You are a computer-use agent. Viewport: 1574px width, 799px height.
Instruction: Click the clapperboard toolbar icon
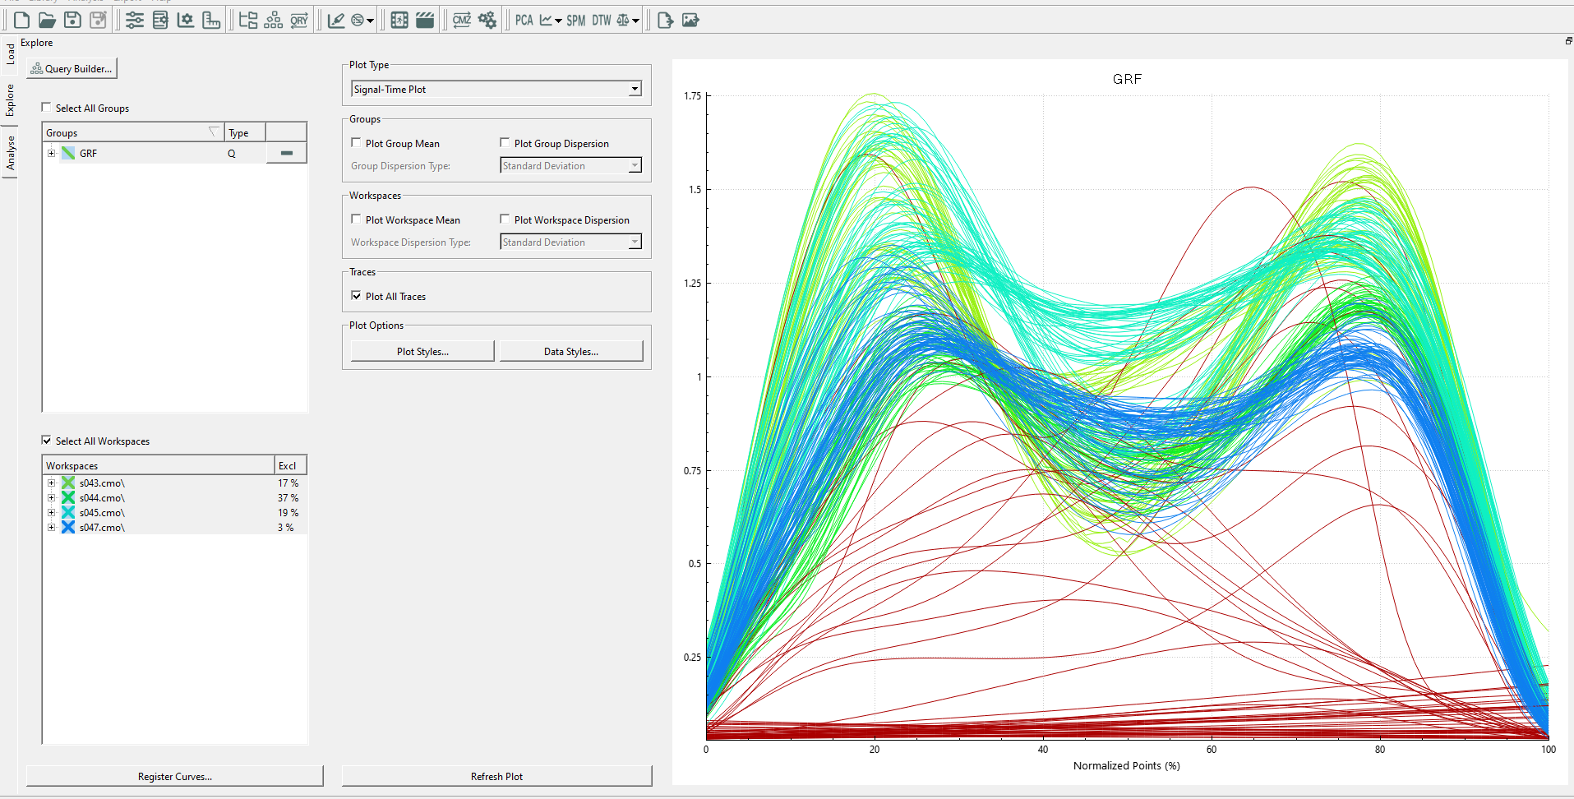pyautogui.click(x=425, y=20)
